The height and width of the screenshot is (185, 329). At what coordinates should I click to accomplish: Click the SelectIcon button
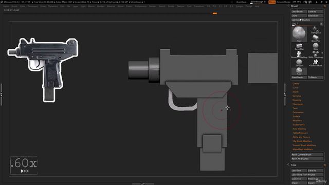(315, 16)
